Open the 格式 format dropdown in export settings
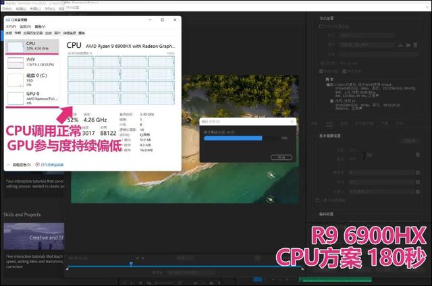The image size is (432, 286). click(x=367, y=36)
